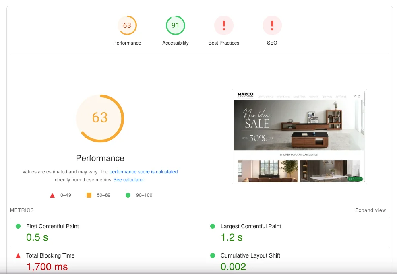Open 'performance score is calculated' link
The height and width of the screenshot is (274, 397).
tap(144, 172)
